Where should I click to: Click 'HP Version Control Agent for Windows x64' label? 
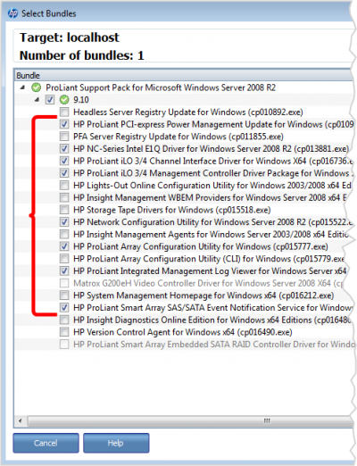pyautogui.click(x=183, y=332)
